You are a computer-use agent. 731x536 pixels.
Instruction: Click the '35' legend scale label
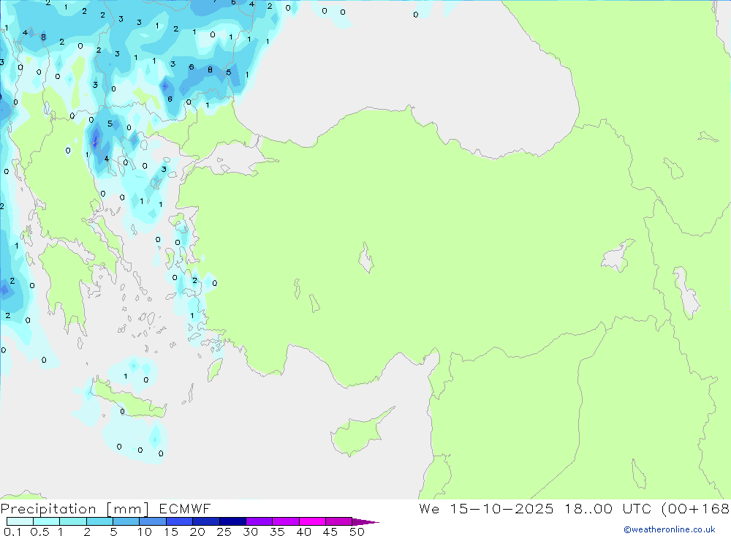(x=277, y=532)
